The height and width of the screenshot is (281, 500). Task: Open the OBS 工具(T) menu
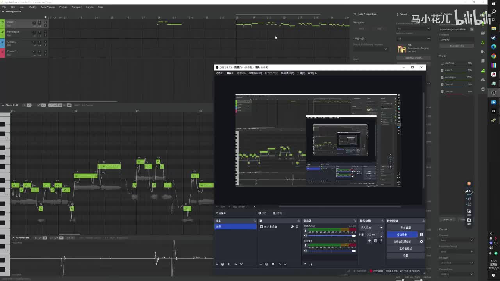coord(301,73)
